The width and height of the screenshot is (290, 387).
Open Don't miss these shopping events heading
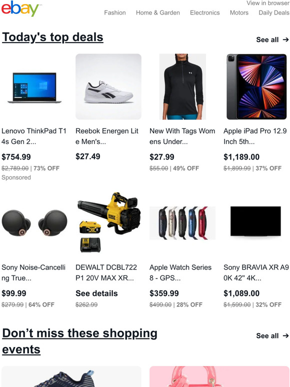tap(79, 341)
